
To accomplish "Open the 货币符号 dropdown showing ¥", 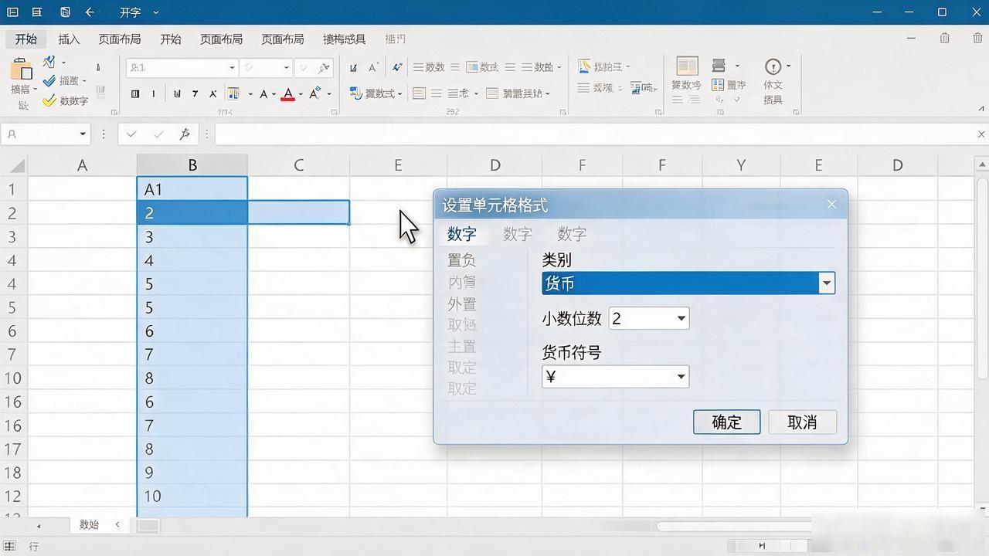I will coord(681,377).
